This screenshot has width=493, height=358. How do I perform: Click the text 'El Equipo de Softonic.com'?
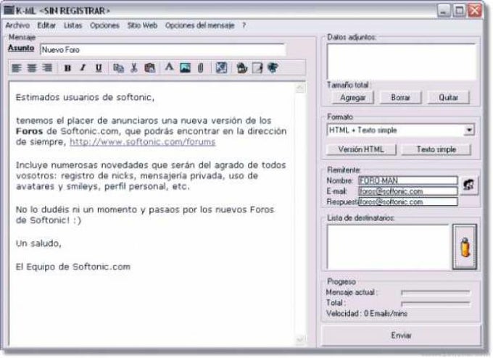coord(73,267)
